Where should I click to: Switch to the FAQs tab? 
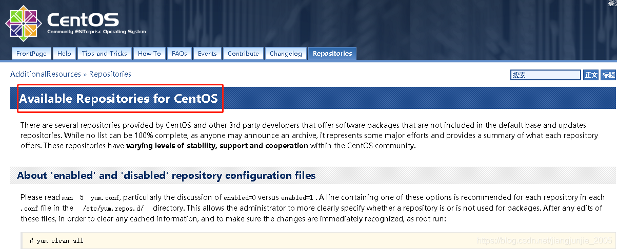point(179,54)
